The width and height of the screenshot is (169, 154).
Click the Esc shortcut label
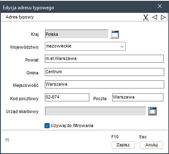(143, 137)
